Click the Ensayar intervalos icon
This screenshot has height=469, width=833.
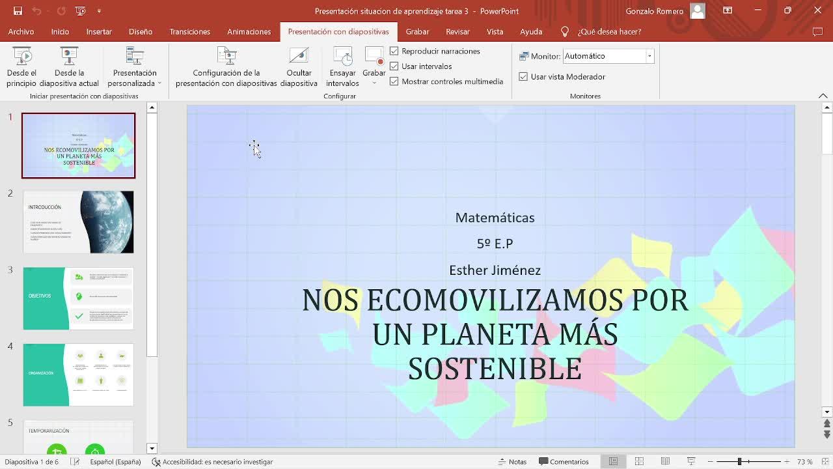pos(342,58)
